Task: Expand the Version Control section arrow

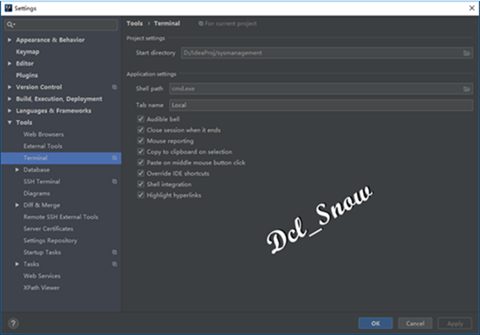Action: 10,87
